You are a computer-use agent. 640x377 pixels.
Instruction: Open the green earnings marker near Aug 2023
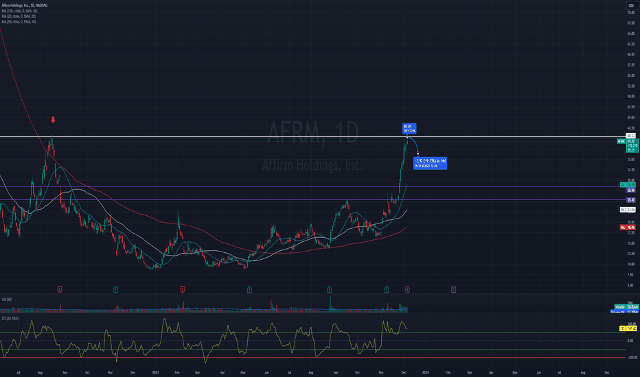pyautogui.click(x=330, y=289)
